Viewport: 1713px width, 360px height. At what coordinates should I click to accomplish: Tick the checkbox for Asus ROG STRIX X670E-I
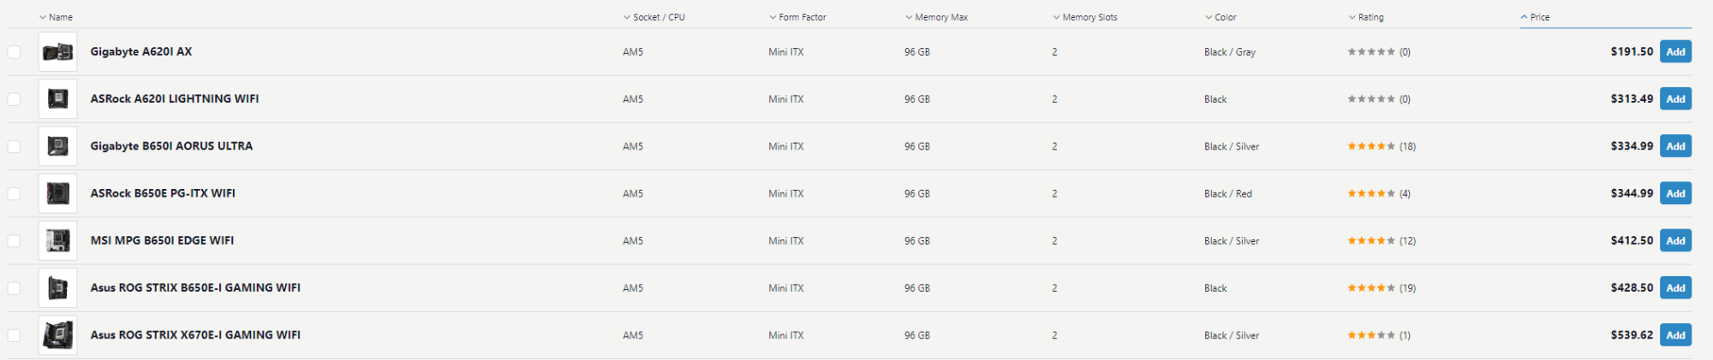[x=14, y=335]
